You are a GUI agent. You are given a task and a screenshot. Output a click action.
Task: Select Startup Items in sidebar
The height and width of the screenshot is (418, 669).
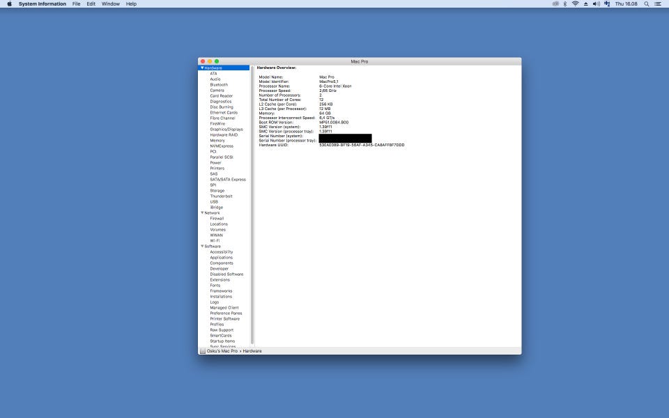[222, 341]
